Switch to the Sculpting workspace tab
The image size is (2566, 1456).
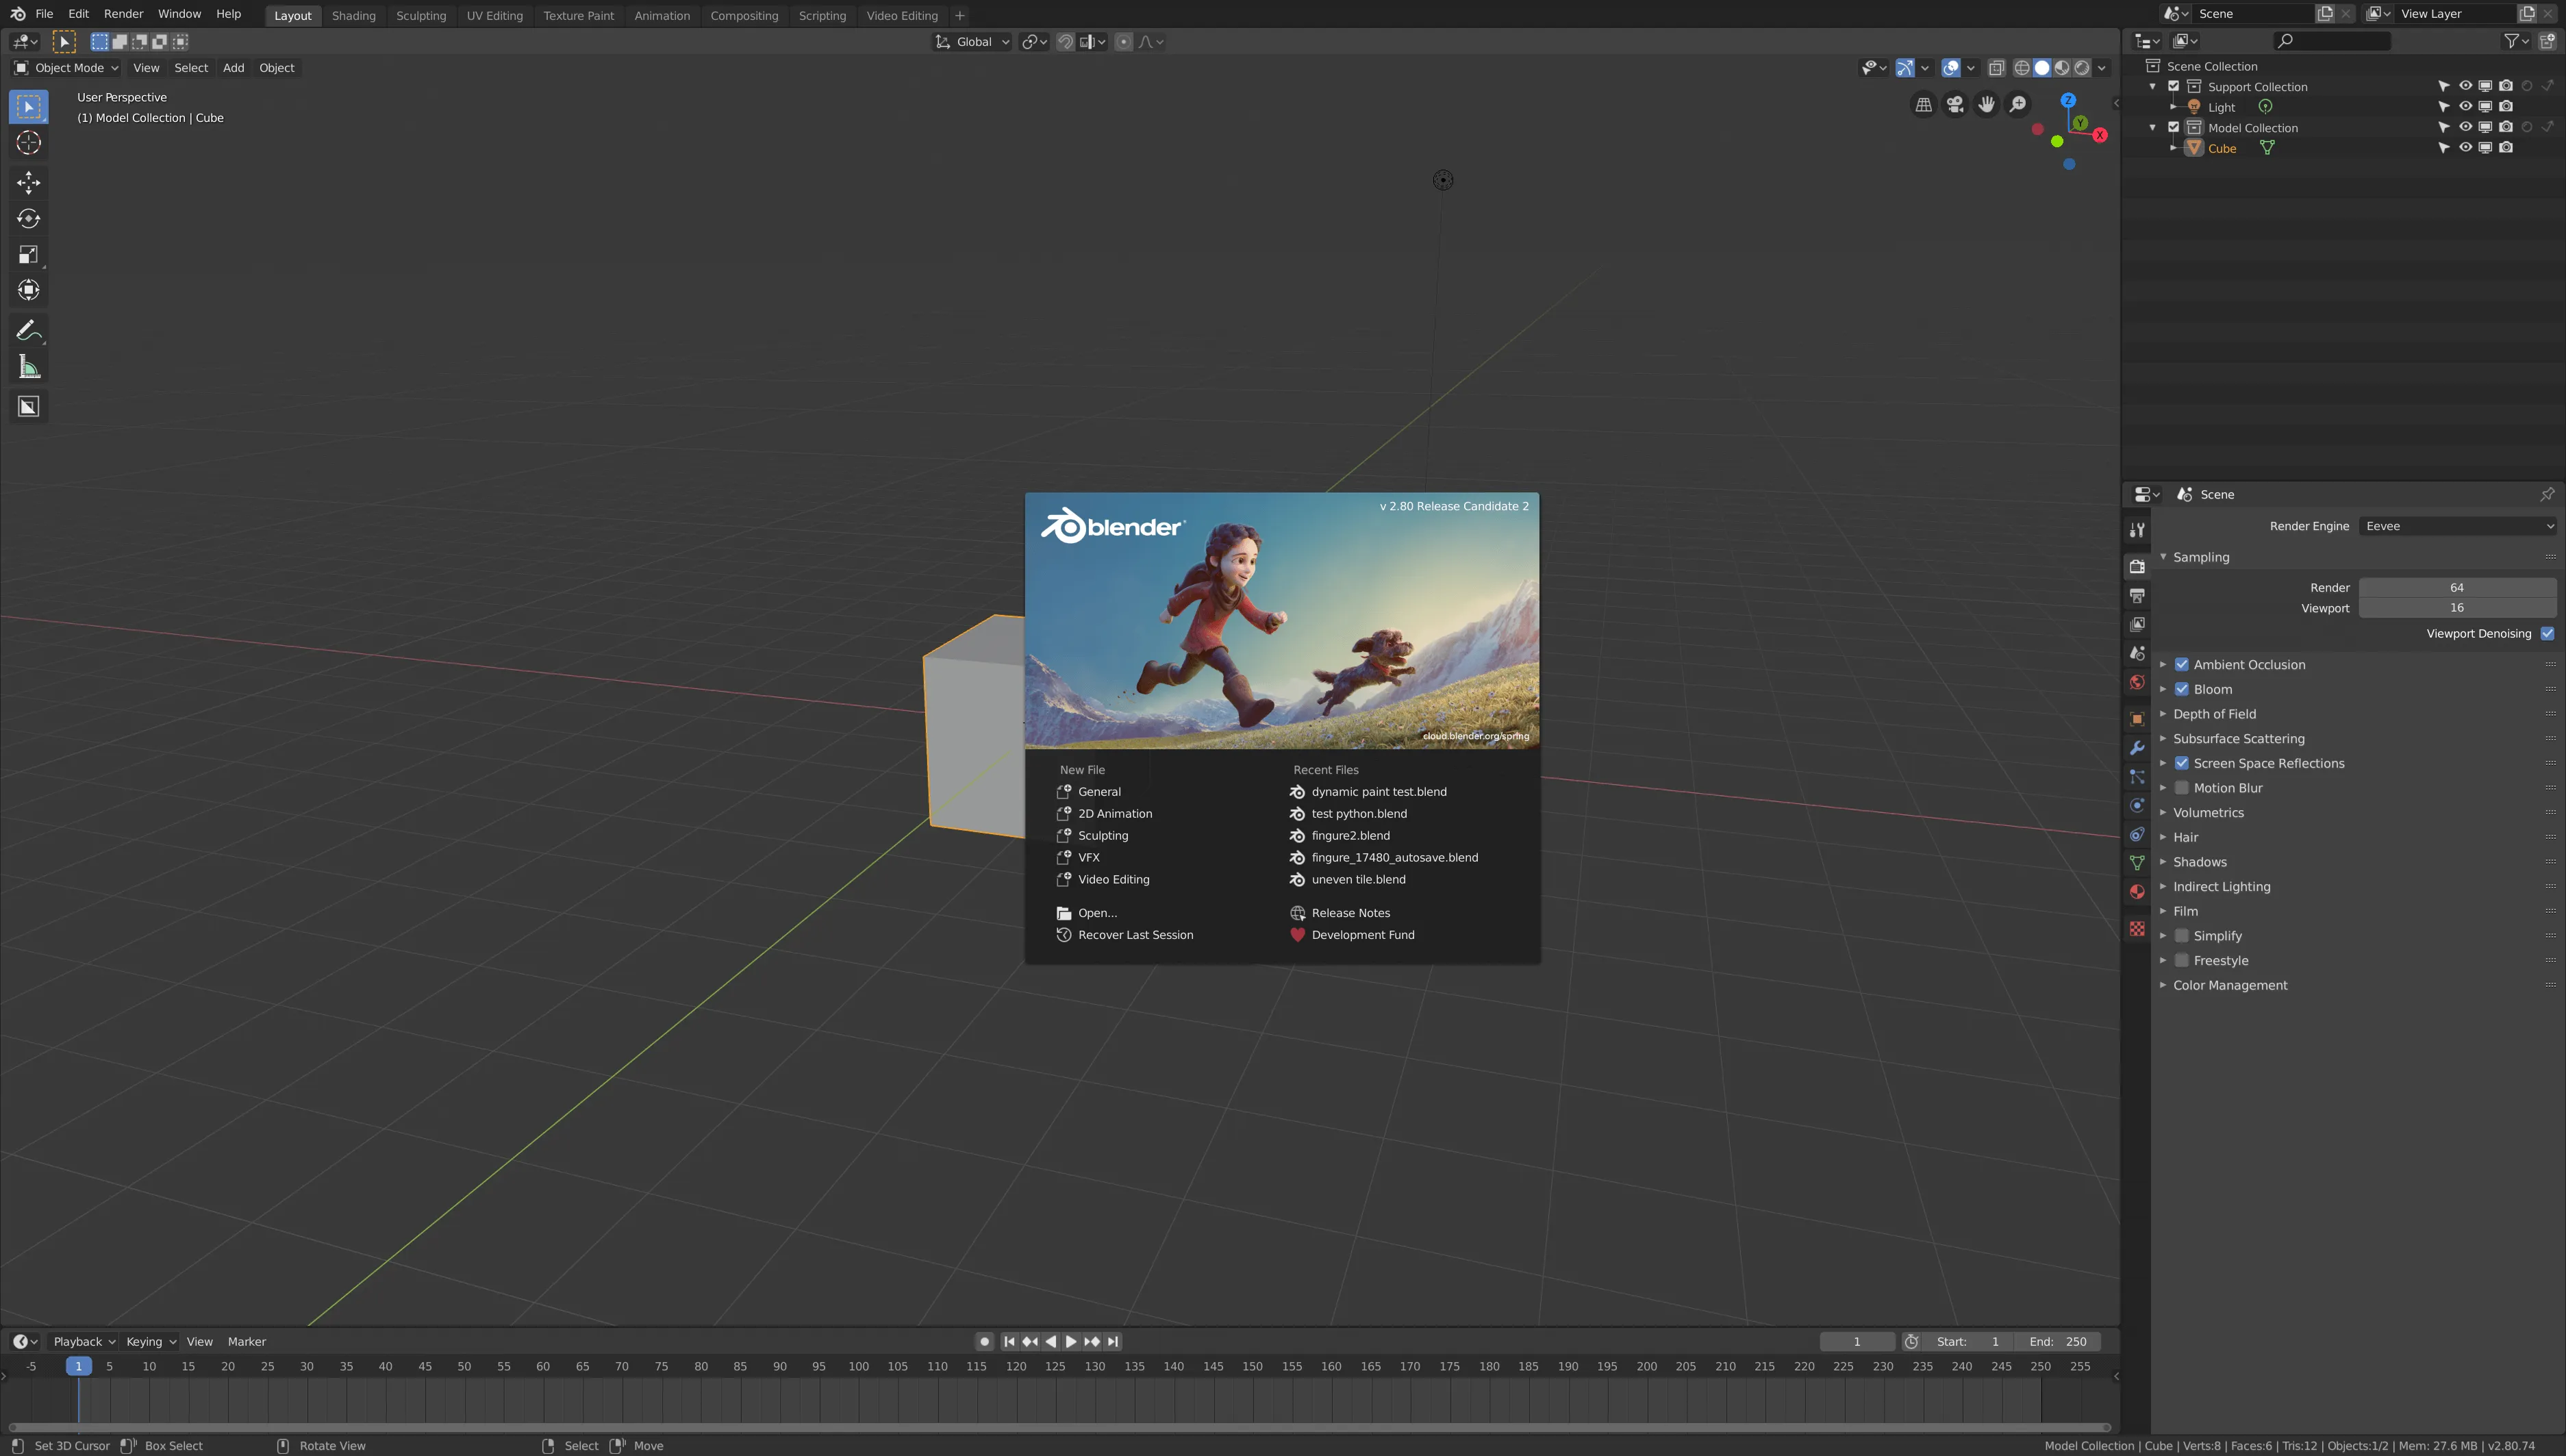tap(420, 15)
